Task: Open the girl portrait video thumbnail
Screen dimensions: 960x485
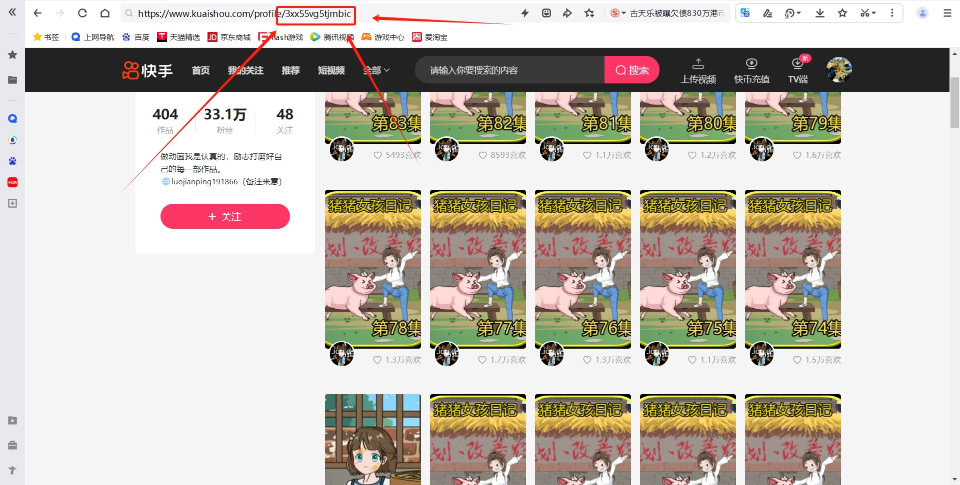Action: [x=373, y=440]
